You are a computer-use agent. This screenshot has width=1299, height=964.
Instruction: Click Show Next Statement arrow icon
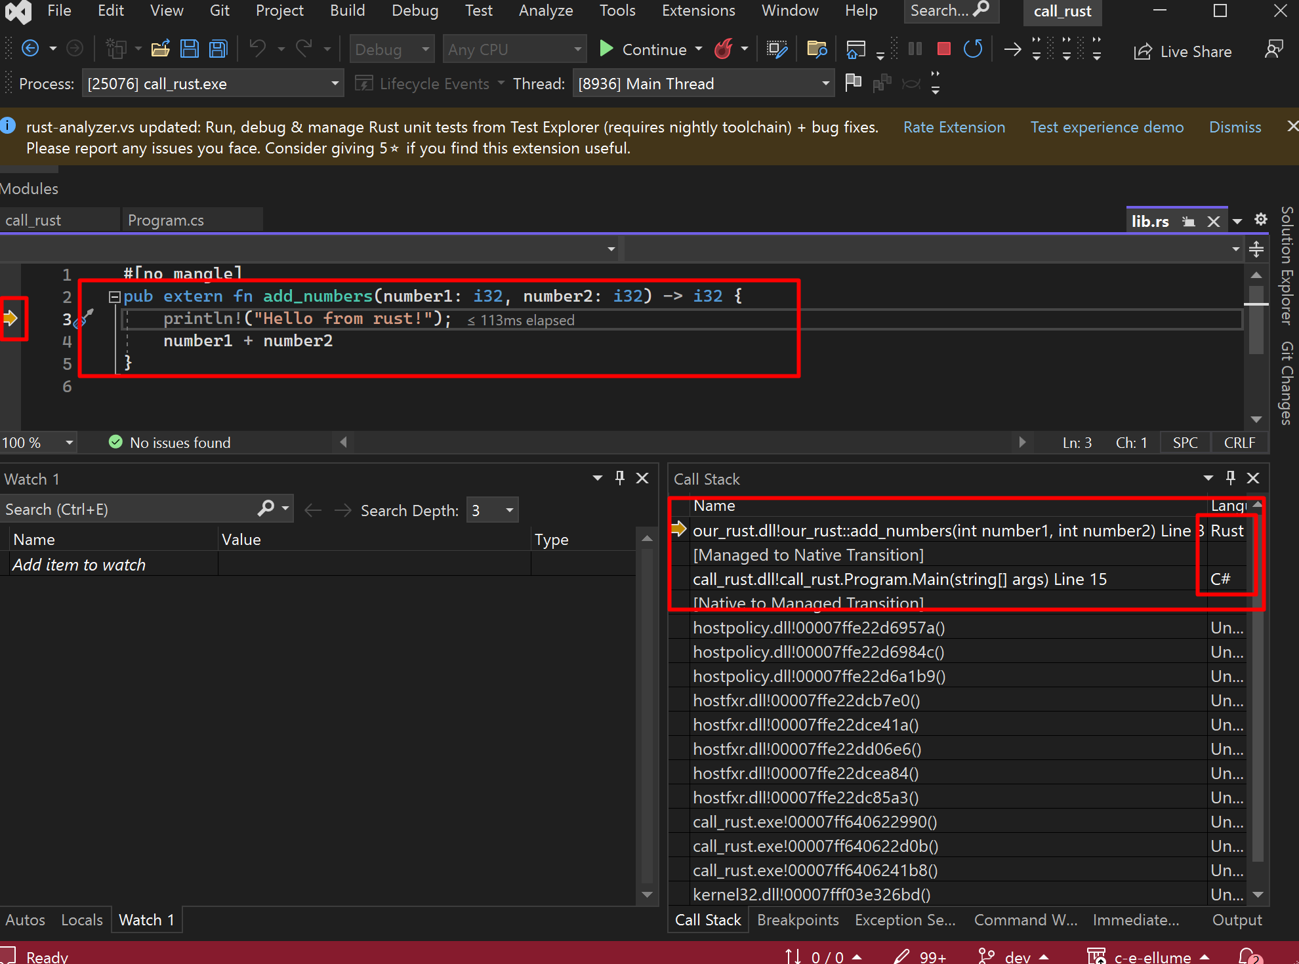click(x=1012, y=49)
